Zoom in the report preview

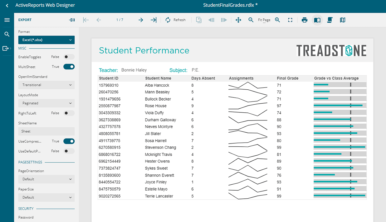pyautogui.click(x=277, y=20)
